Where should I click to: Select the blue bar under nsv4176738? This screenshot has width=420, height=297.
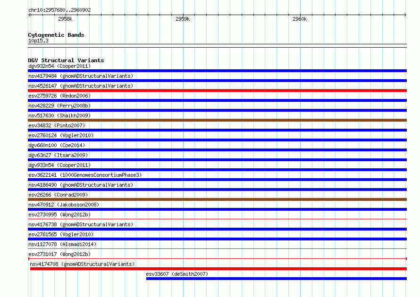coord(217,229)
